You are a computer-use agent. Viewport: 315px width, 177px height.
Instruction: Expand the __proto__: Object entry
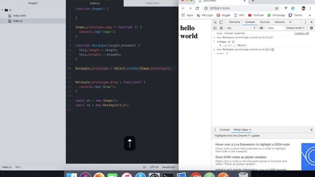tap(220, 45)
